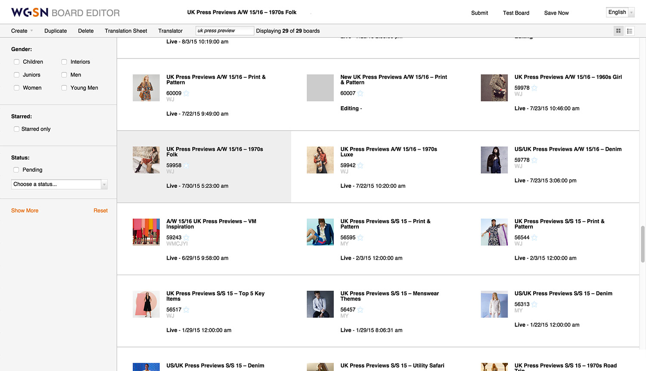Image resolution: width=646 pixels, height=371 pixels.
Task: Switch to grid view layout
Action: 618,31
